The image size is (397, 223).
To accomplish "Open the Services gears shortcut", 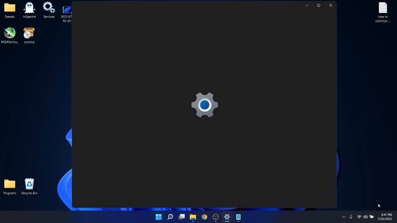I will pos(49,10).
